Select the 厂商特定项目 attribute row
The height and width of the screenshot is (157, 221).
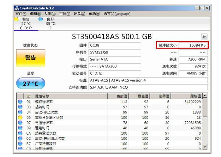click(x=110, y=144)
